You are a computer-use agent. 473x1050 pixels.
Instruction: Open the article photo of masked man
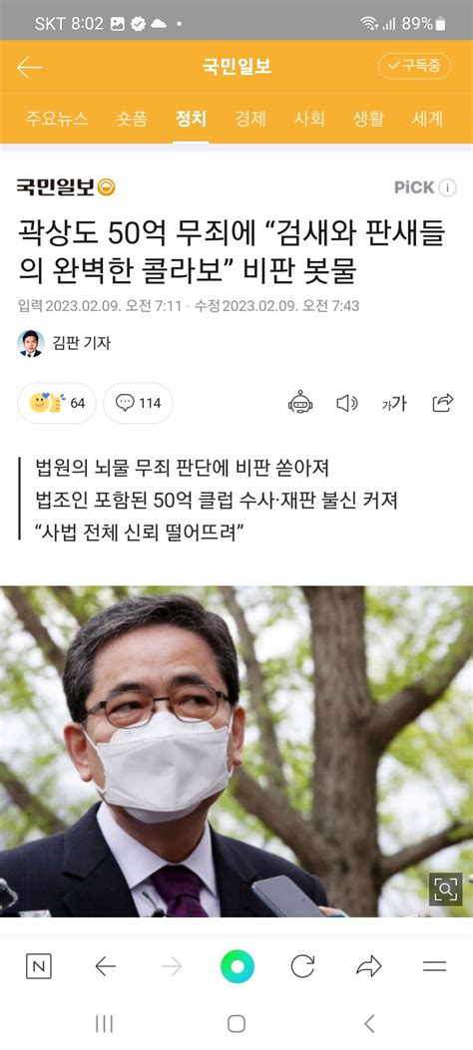[236, 751]
